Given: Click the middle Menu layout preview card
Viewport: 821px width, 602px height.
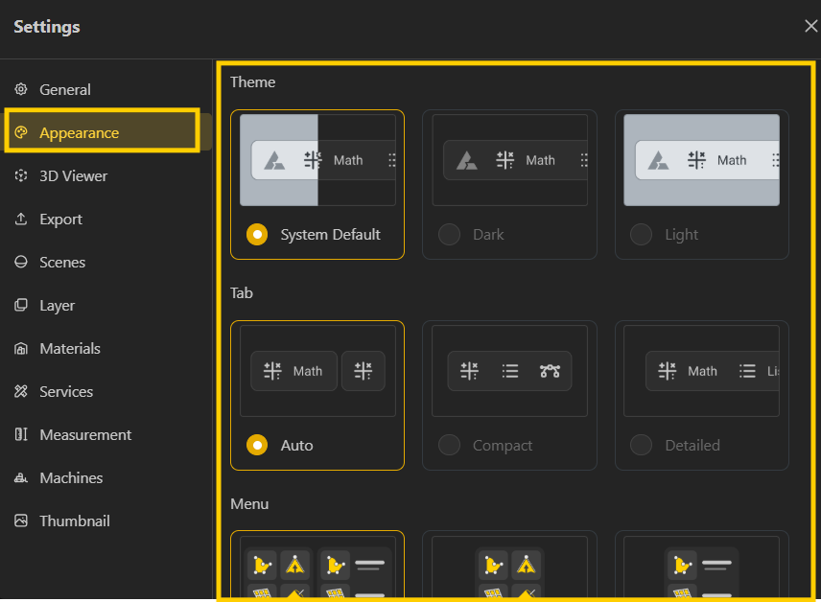Looking at the screenshot, I should coord(509,566).
